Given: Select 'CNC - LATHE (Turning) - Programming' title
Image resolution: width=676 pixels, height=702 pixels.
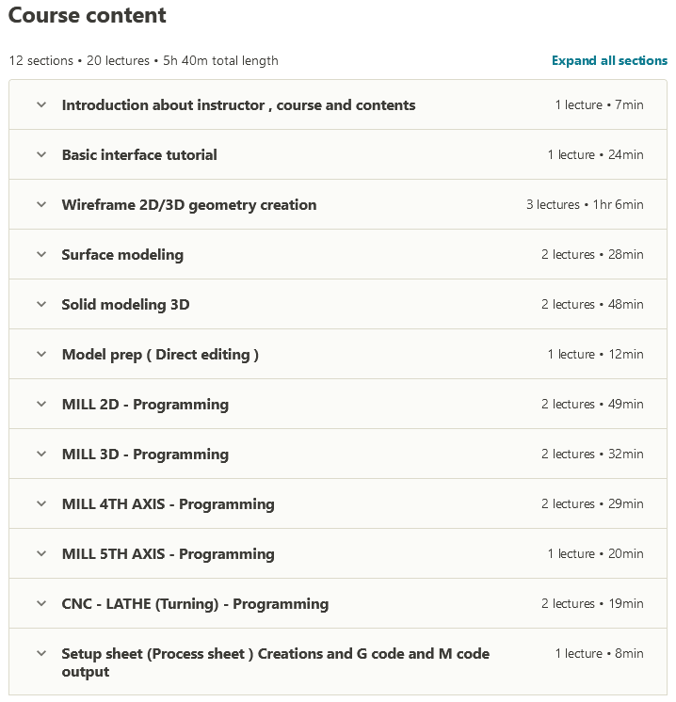Looking at the screenshot, I should point(195,603).
